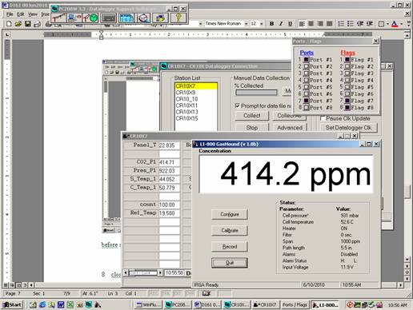Toggle Port #2 checkbox

pos(306,66)
